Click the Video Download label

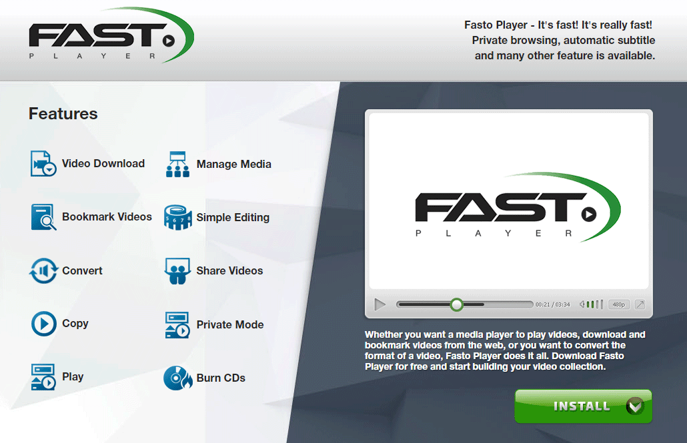103,164
